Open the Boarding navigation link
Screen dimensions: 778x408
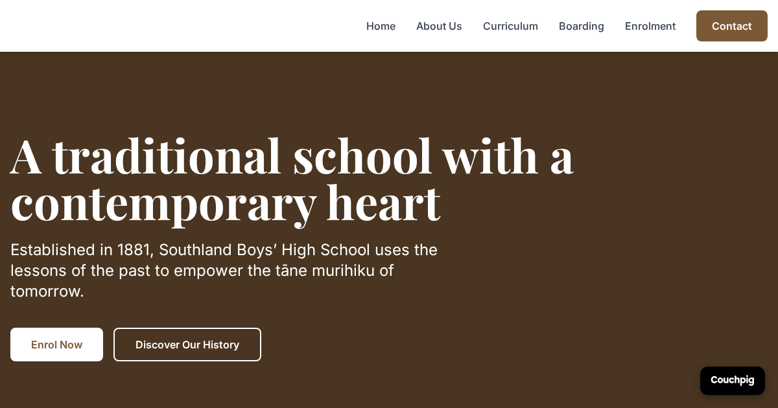tap(581, 26)
